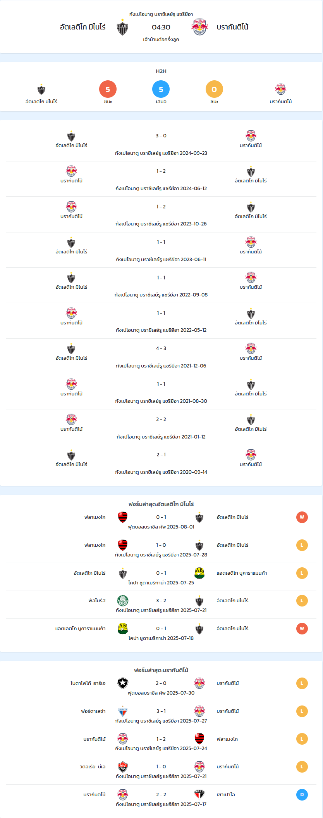The width and height of the screenshot is (323, 818).
Task: Click the blue draws circle showing 5
Action: [161, 89]
